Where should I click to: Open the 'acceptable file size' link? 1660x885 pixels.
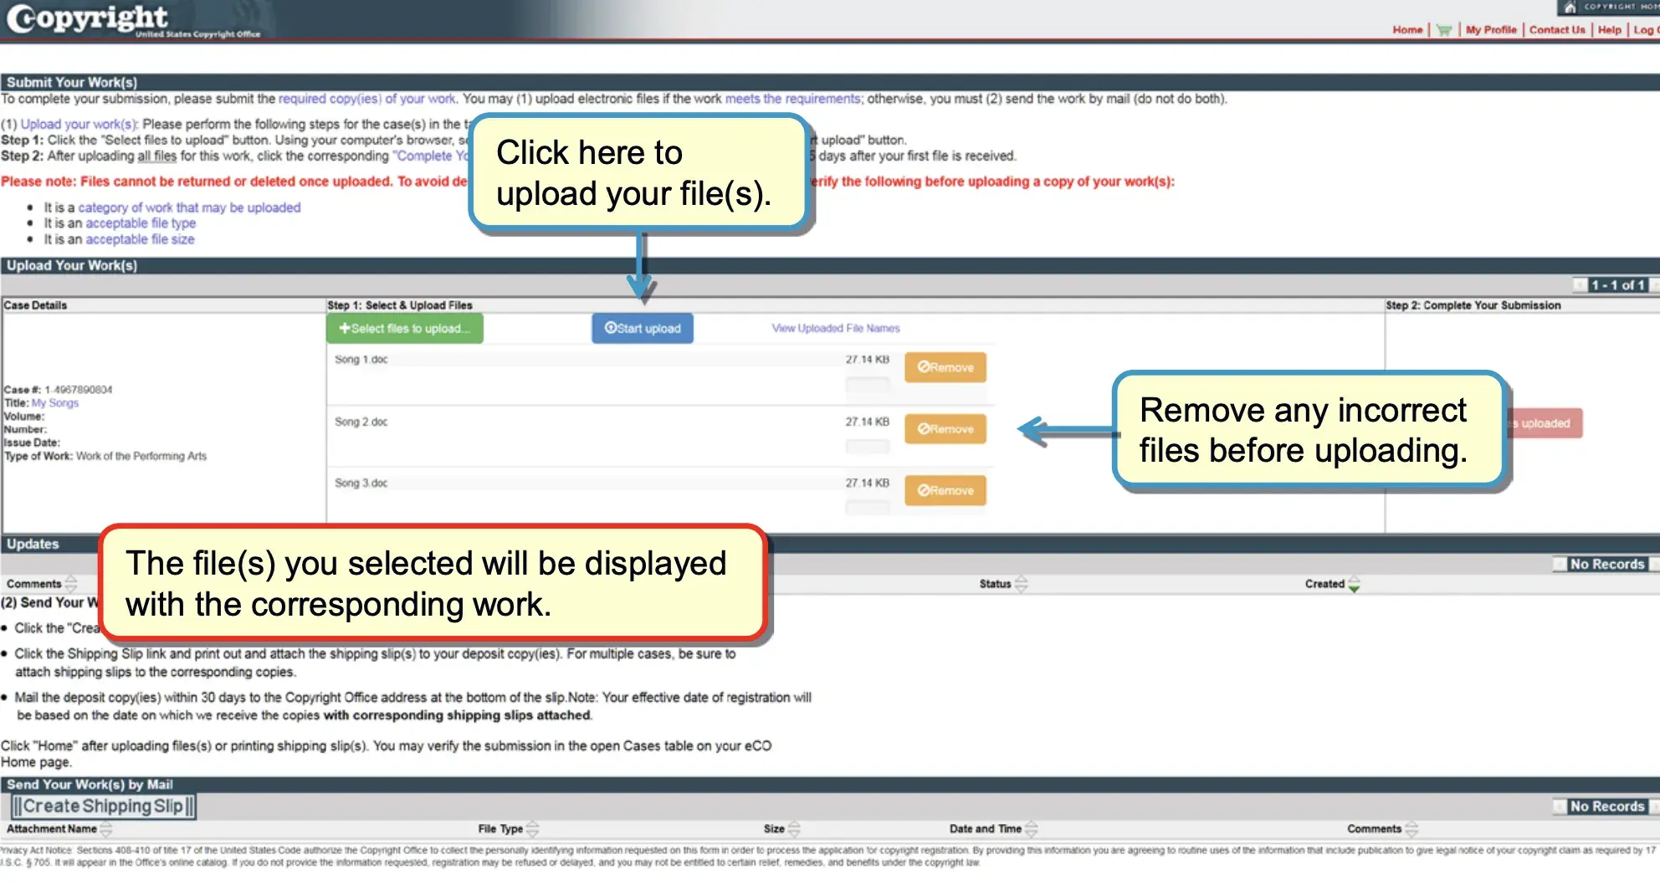(x=140, y=239)
